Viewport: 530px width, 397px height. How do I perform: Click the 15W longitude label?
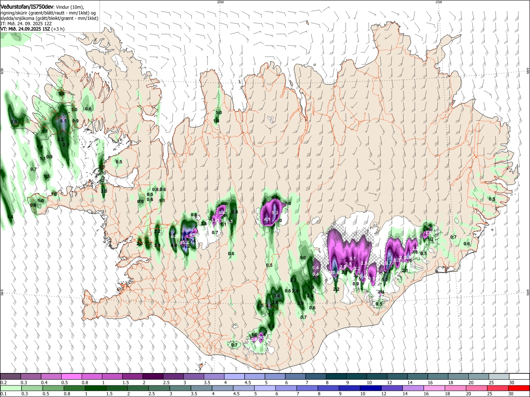438,2
